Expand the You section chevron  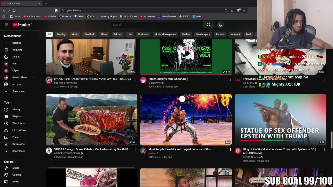click(11, 103)
